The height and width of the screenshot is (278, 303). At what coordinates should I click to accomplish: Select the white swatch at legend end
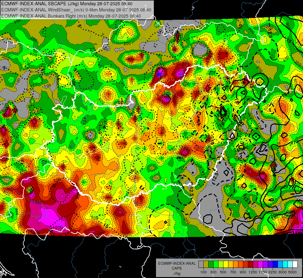[295, 264]
